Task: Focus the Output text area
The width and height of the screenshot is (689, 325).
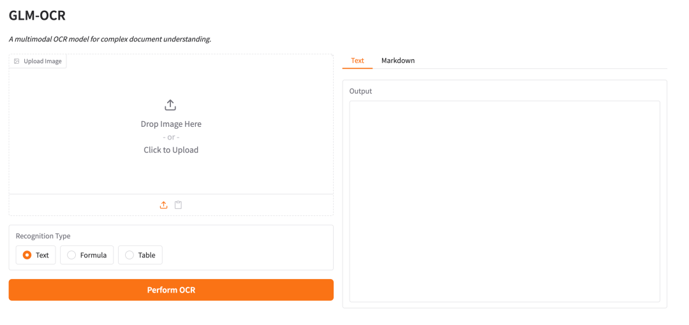Action: [x=504, y=201]
